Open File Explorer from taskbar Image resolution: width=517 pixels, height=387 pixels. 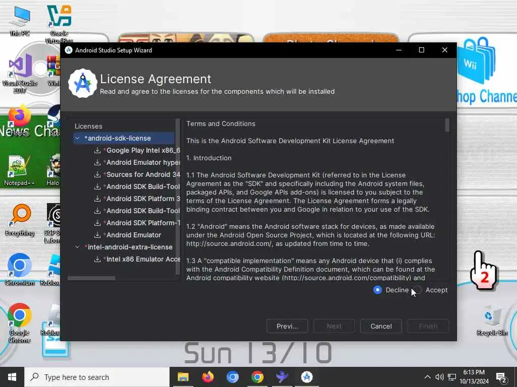[x=183, y=377]
